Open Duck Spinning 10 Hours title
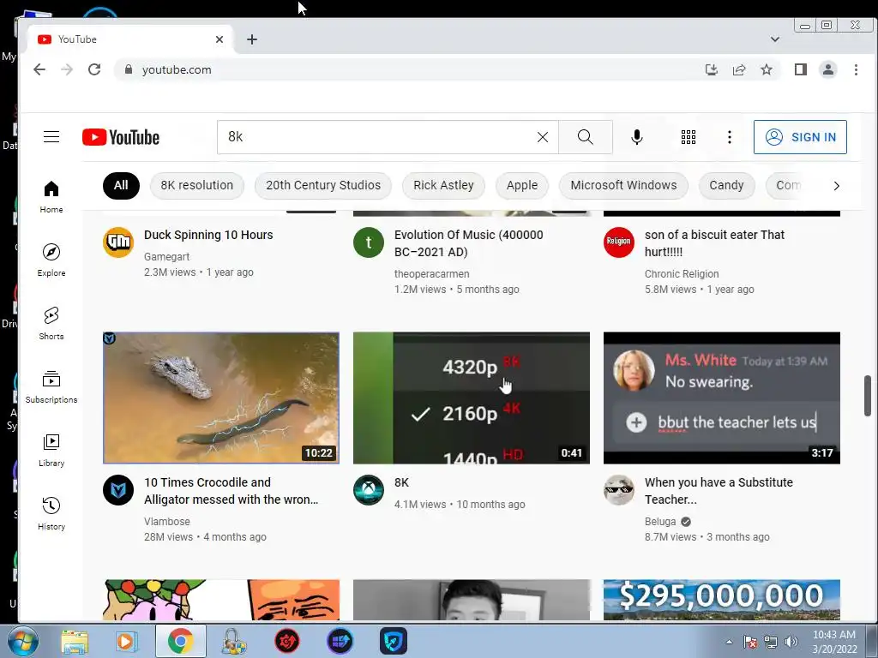Viewport: 878px width, 658px height. (x=208, y=235)
